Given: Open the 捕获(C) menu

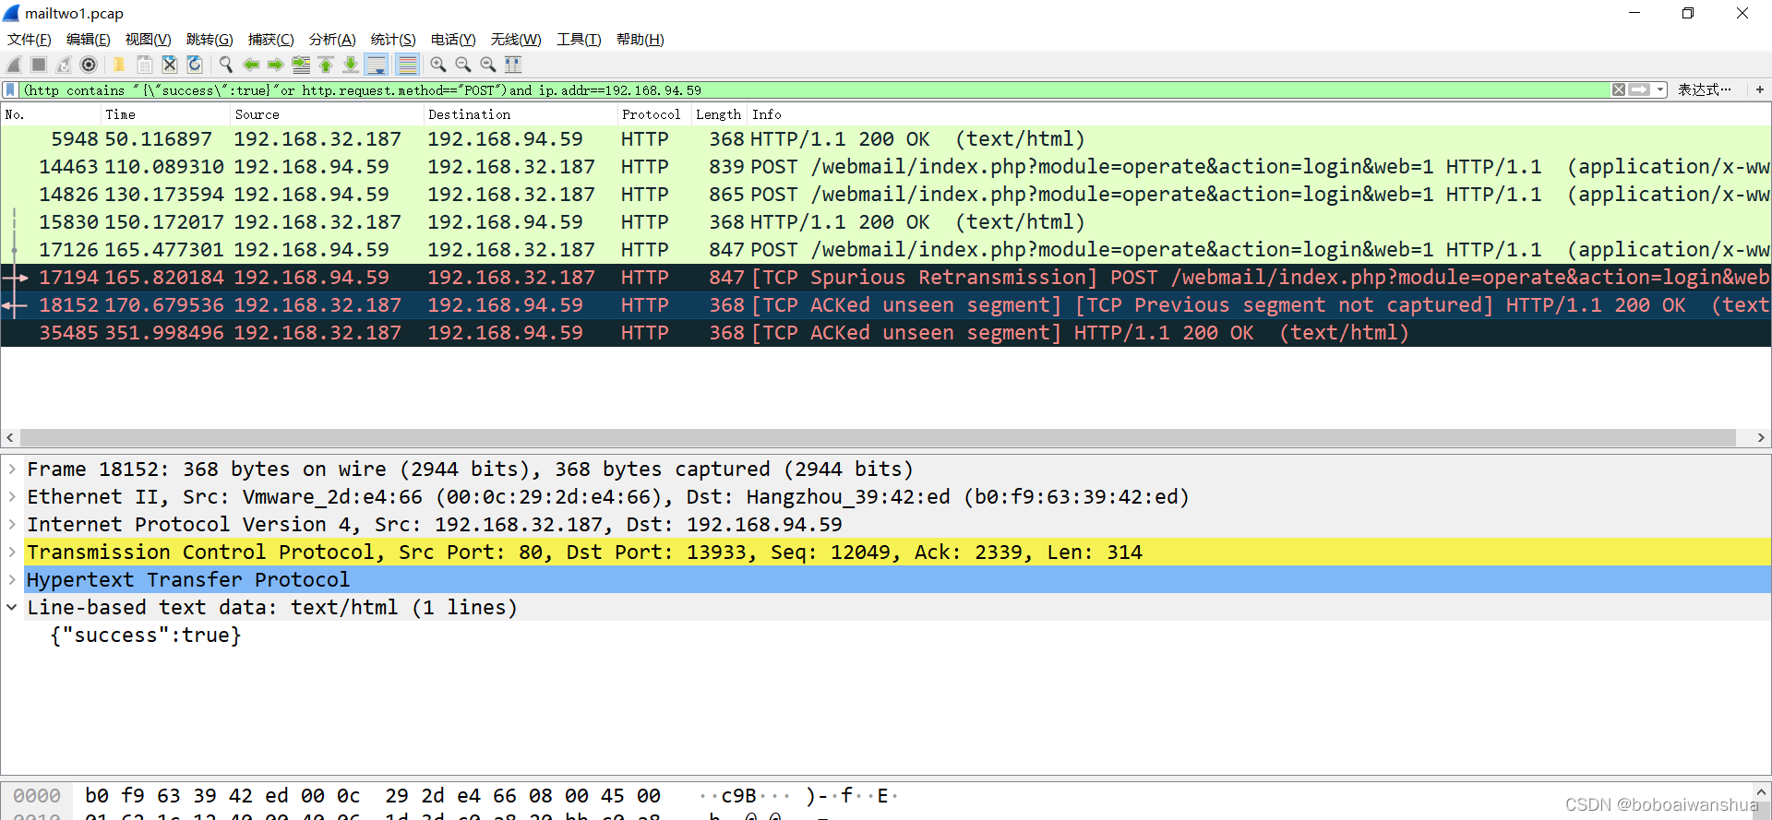Looking at the screenshot, I should coord(271,40).
